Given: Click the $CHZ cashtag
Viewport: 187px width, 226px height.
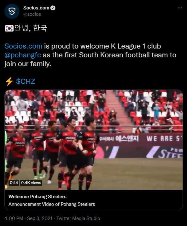Looking at the screenshot, I should pyautogui.click(x=26, y=81).
